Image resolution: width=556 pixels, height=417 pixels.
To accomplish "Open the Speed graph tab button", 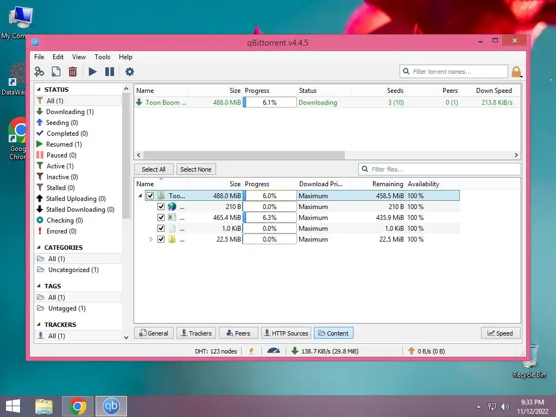I will coord(500,333).
